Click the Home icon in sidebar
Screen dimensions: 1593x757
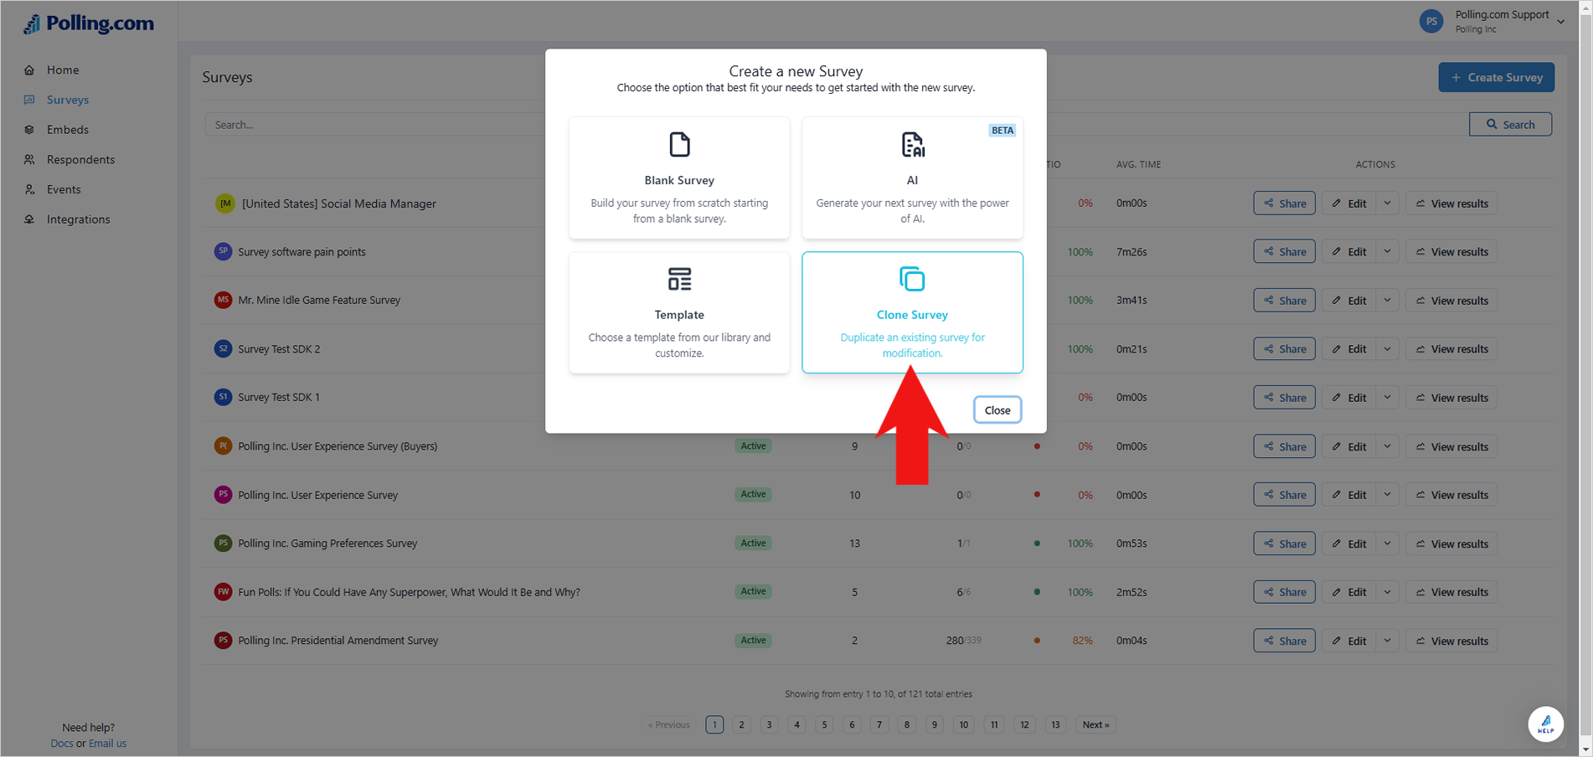(29, 70)
